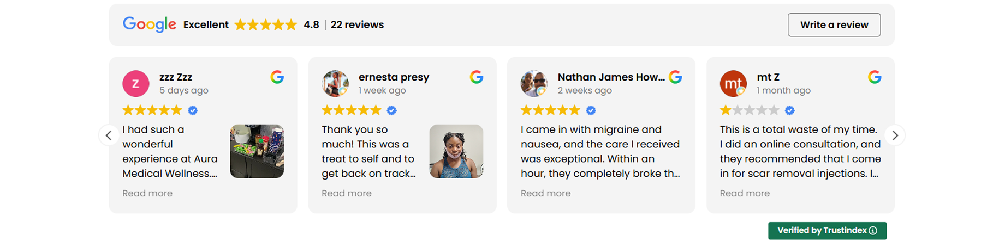
Task: Click the pink Z avatar of zzz Zzz
Action: pyautogui.click(x=136, y=84)
